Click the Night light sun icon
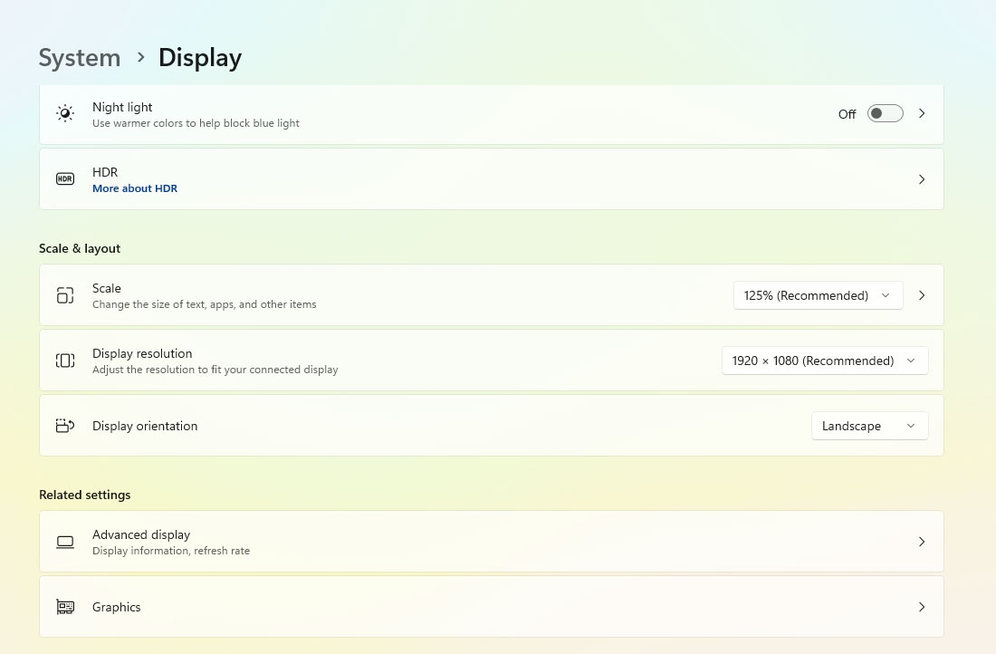This screenshot has width=996, height=654. [x=64, y=114]
